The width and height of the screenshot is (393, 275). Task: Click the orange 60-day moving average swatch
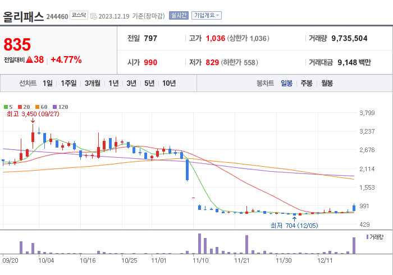pyautogui.click(x=38, y=107)
